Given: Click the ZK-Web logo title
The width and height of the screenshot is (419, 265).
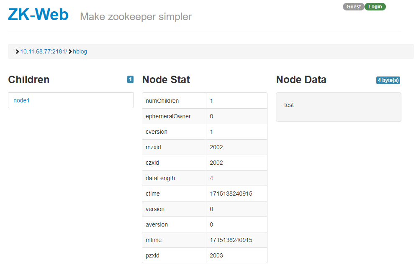Looking at the screenshot, I should point(38,15).
